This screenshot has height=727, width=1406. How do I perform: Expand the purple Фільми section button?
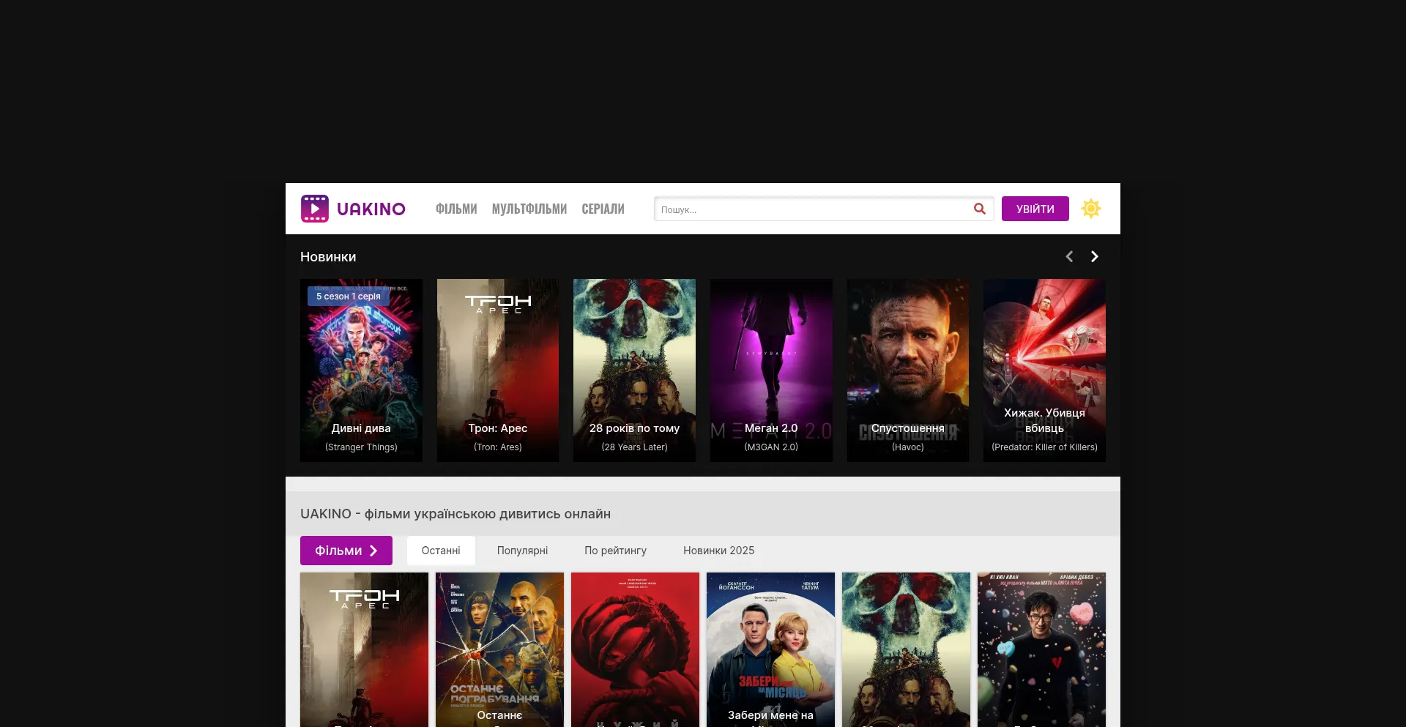346,551
